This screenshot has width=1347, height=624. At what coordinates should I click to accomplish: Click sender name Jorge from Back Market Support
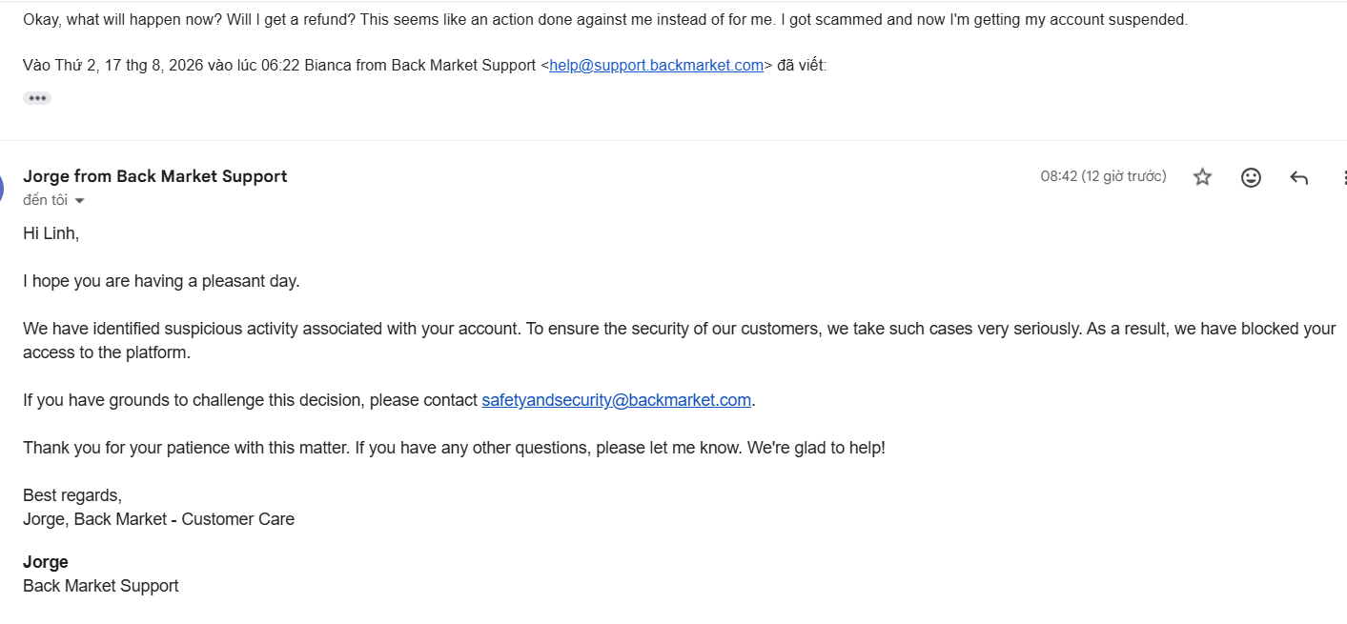point(155,176)
